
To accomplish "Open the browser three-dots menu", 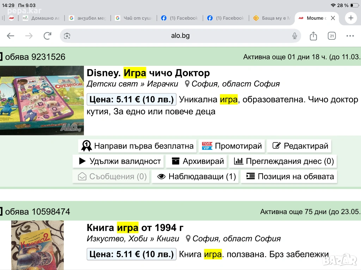I will 350,36.
